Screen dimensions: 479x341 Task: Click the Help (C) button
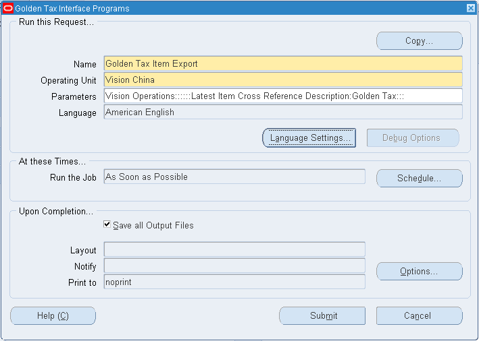(53, 315)
